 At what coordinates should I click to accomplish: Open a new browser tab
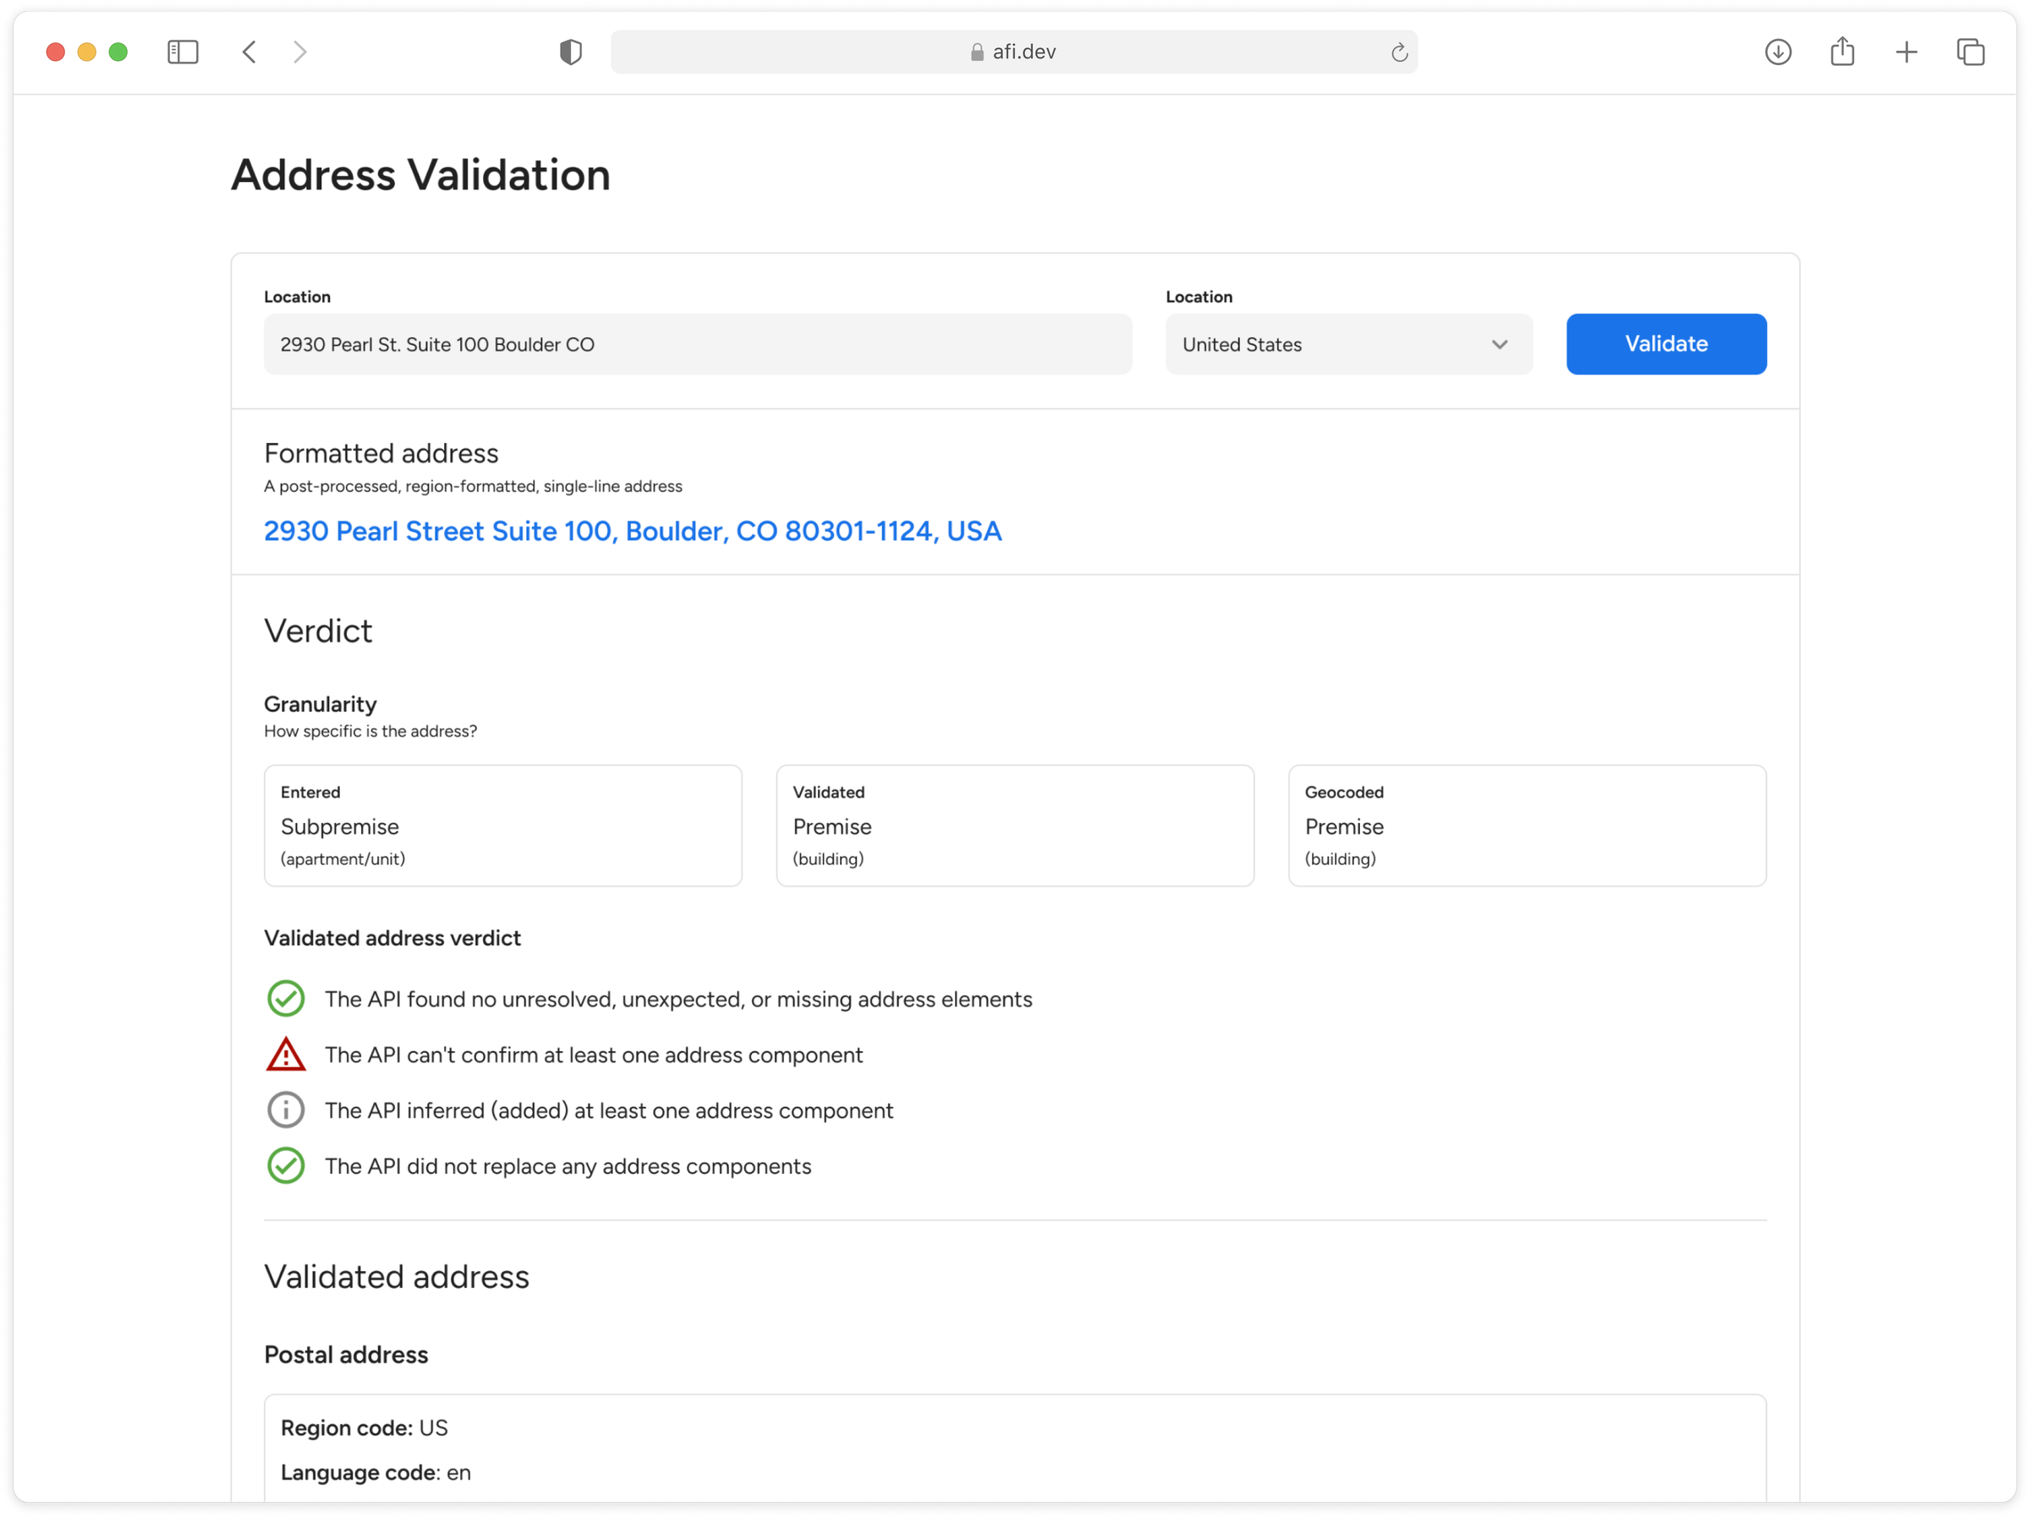coord(1907,52)
